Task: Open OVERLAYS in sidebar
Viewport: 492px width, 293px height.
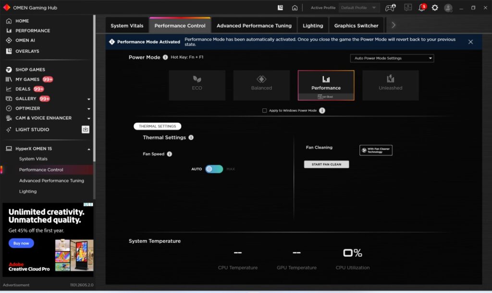Action: click(27, 51)
